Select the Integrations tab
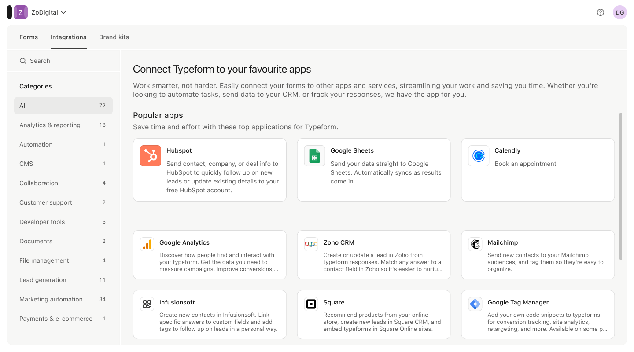 coord(68,37)
